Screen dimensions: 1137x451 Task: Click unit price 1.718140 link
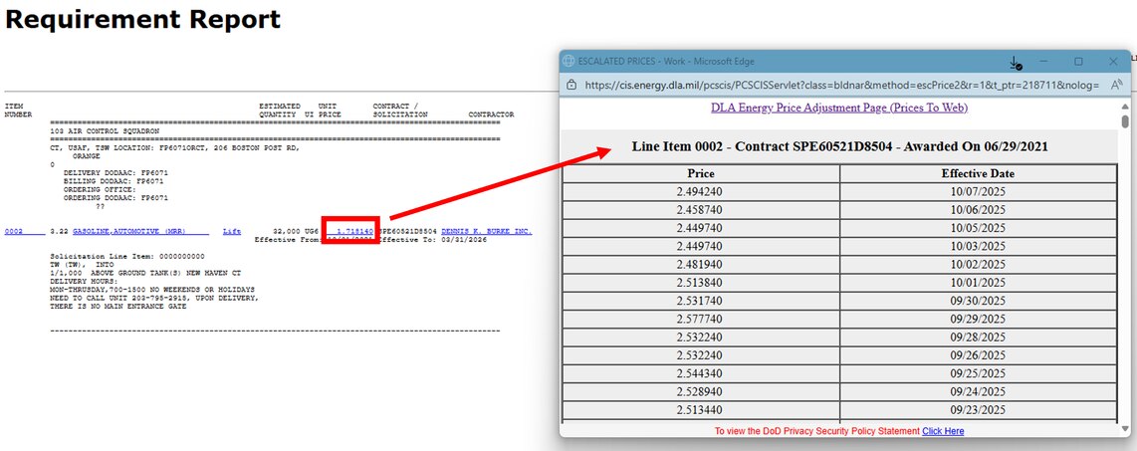point(354,231)
